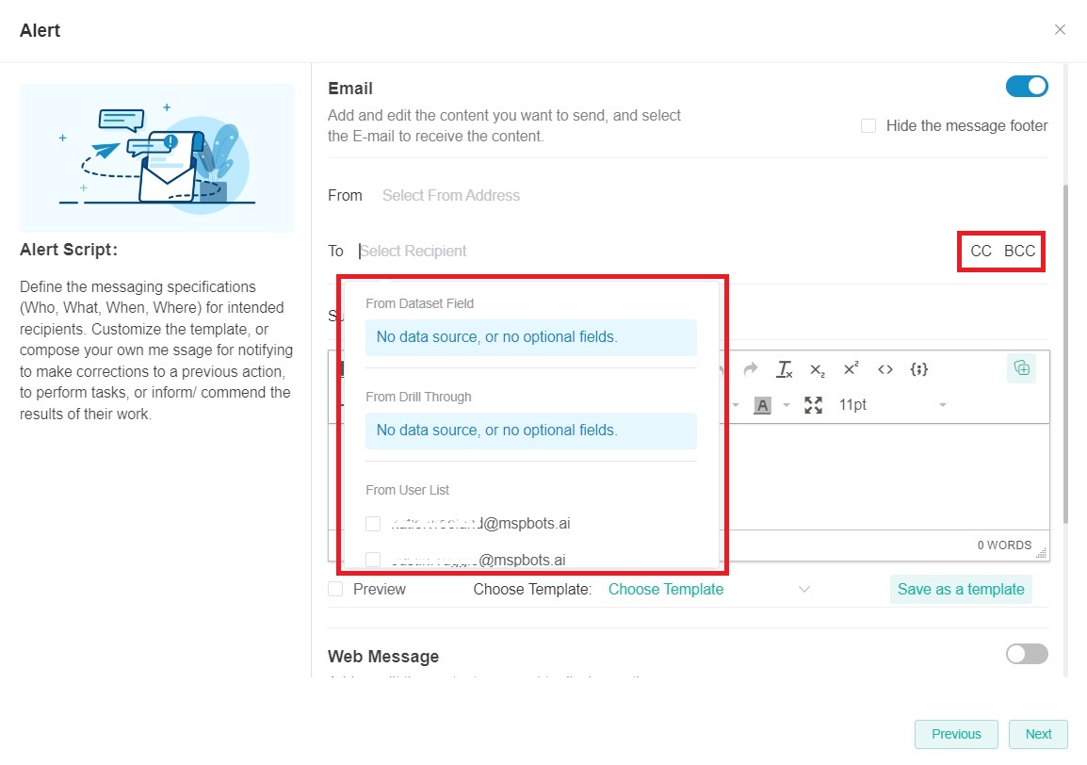Click the Save as a template button
1087x765 pixels.
(x=960, y=589)
